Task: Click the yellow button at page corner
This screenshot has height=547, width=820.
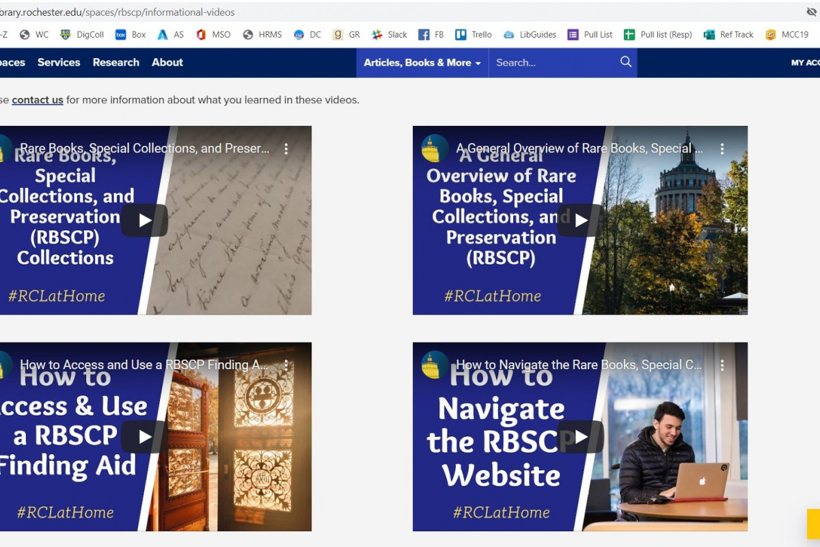Action: coord(813,524)
